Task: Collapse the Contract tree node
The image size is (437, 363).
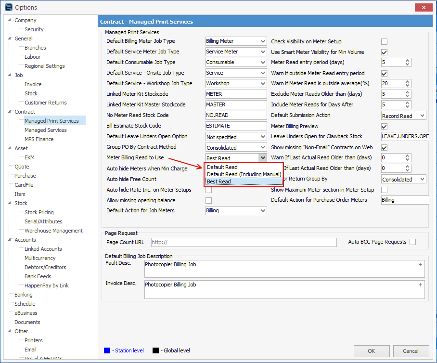Action: (x=10, y=112)
